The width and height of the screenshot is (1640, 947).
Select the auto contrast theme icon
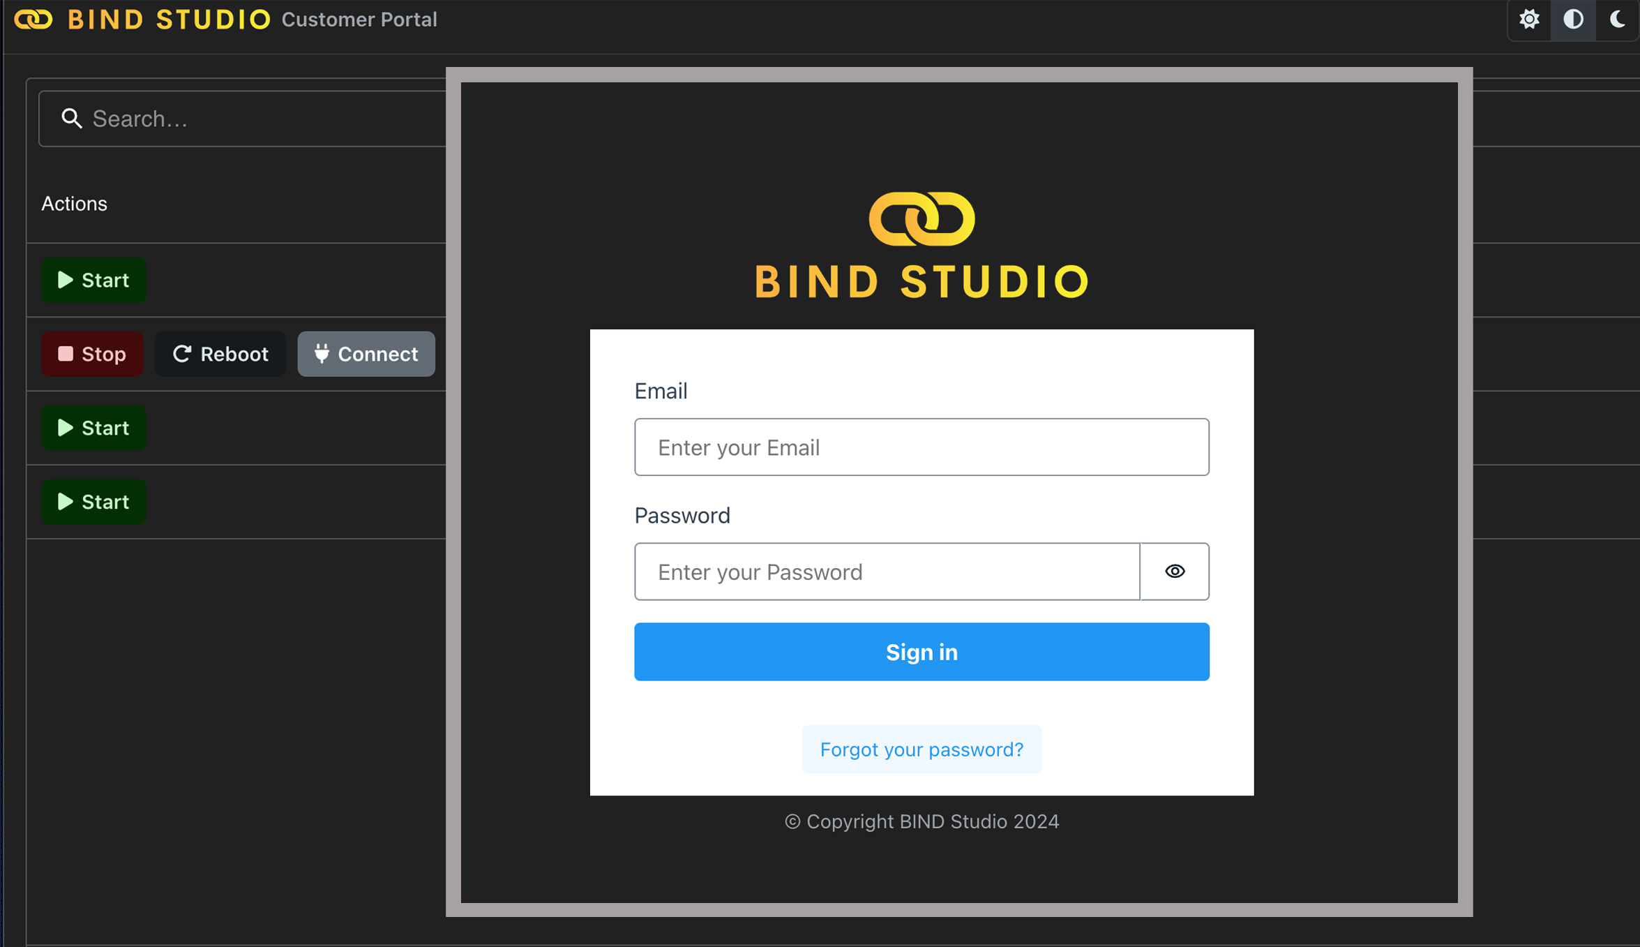point(1573,20)
